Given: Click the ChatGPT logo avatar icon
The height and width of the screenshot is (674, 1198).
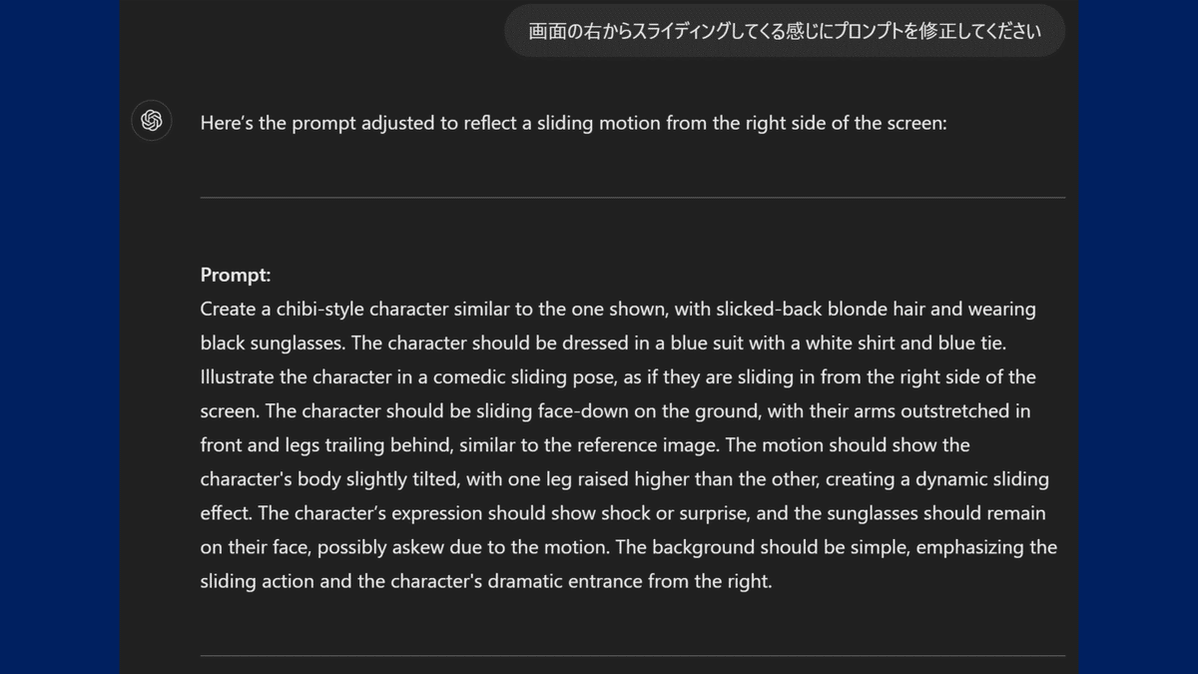Looking at the screenshot, I should (x=152, y=121).
